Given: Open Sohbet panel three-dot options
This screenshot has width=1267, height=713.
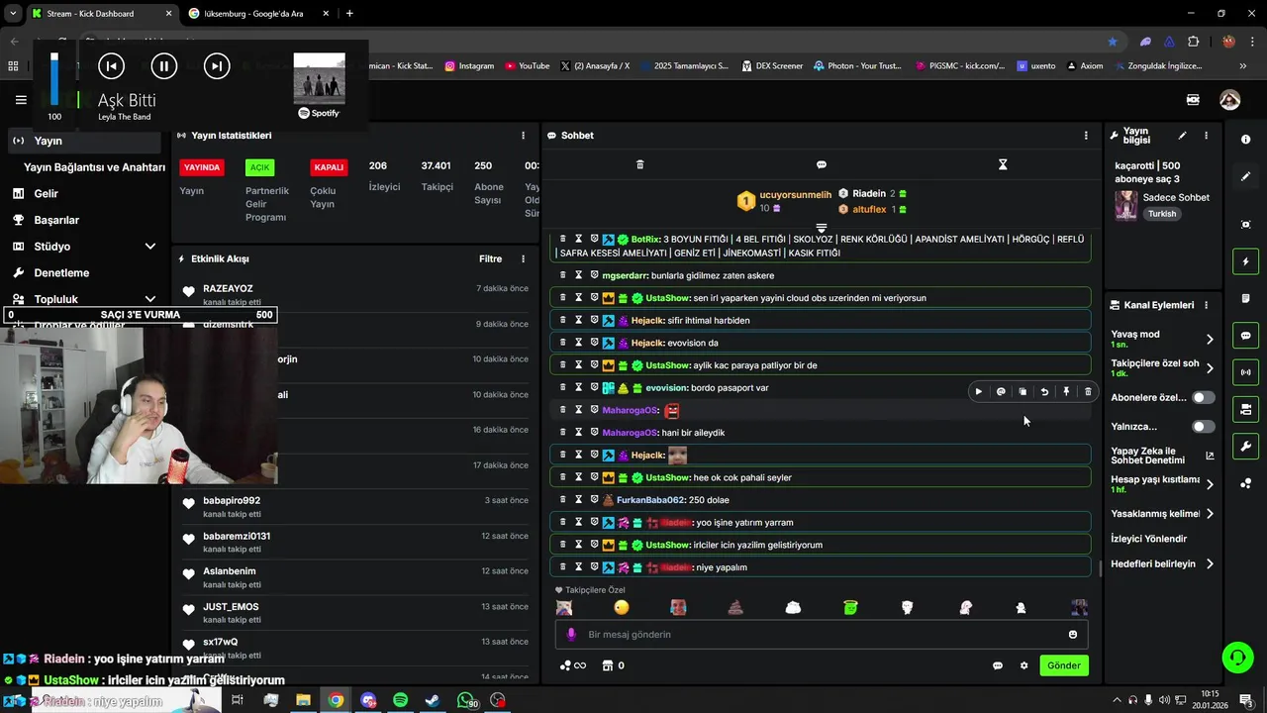Looking at the screenshot, I should pos(1086,136).
